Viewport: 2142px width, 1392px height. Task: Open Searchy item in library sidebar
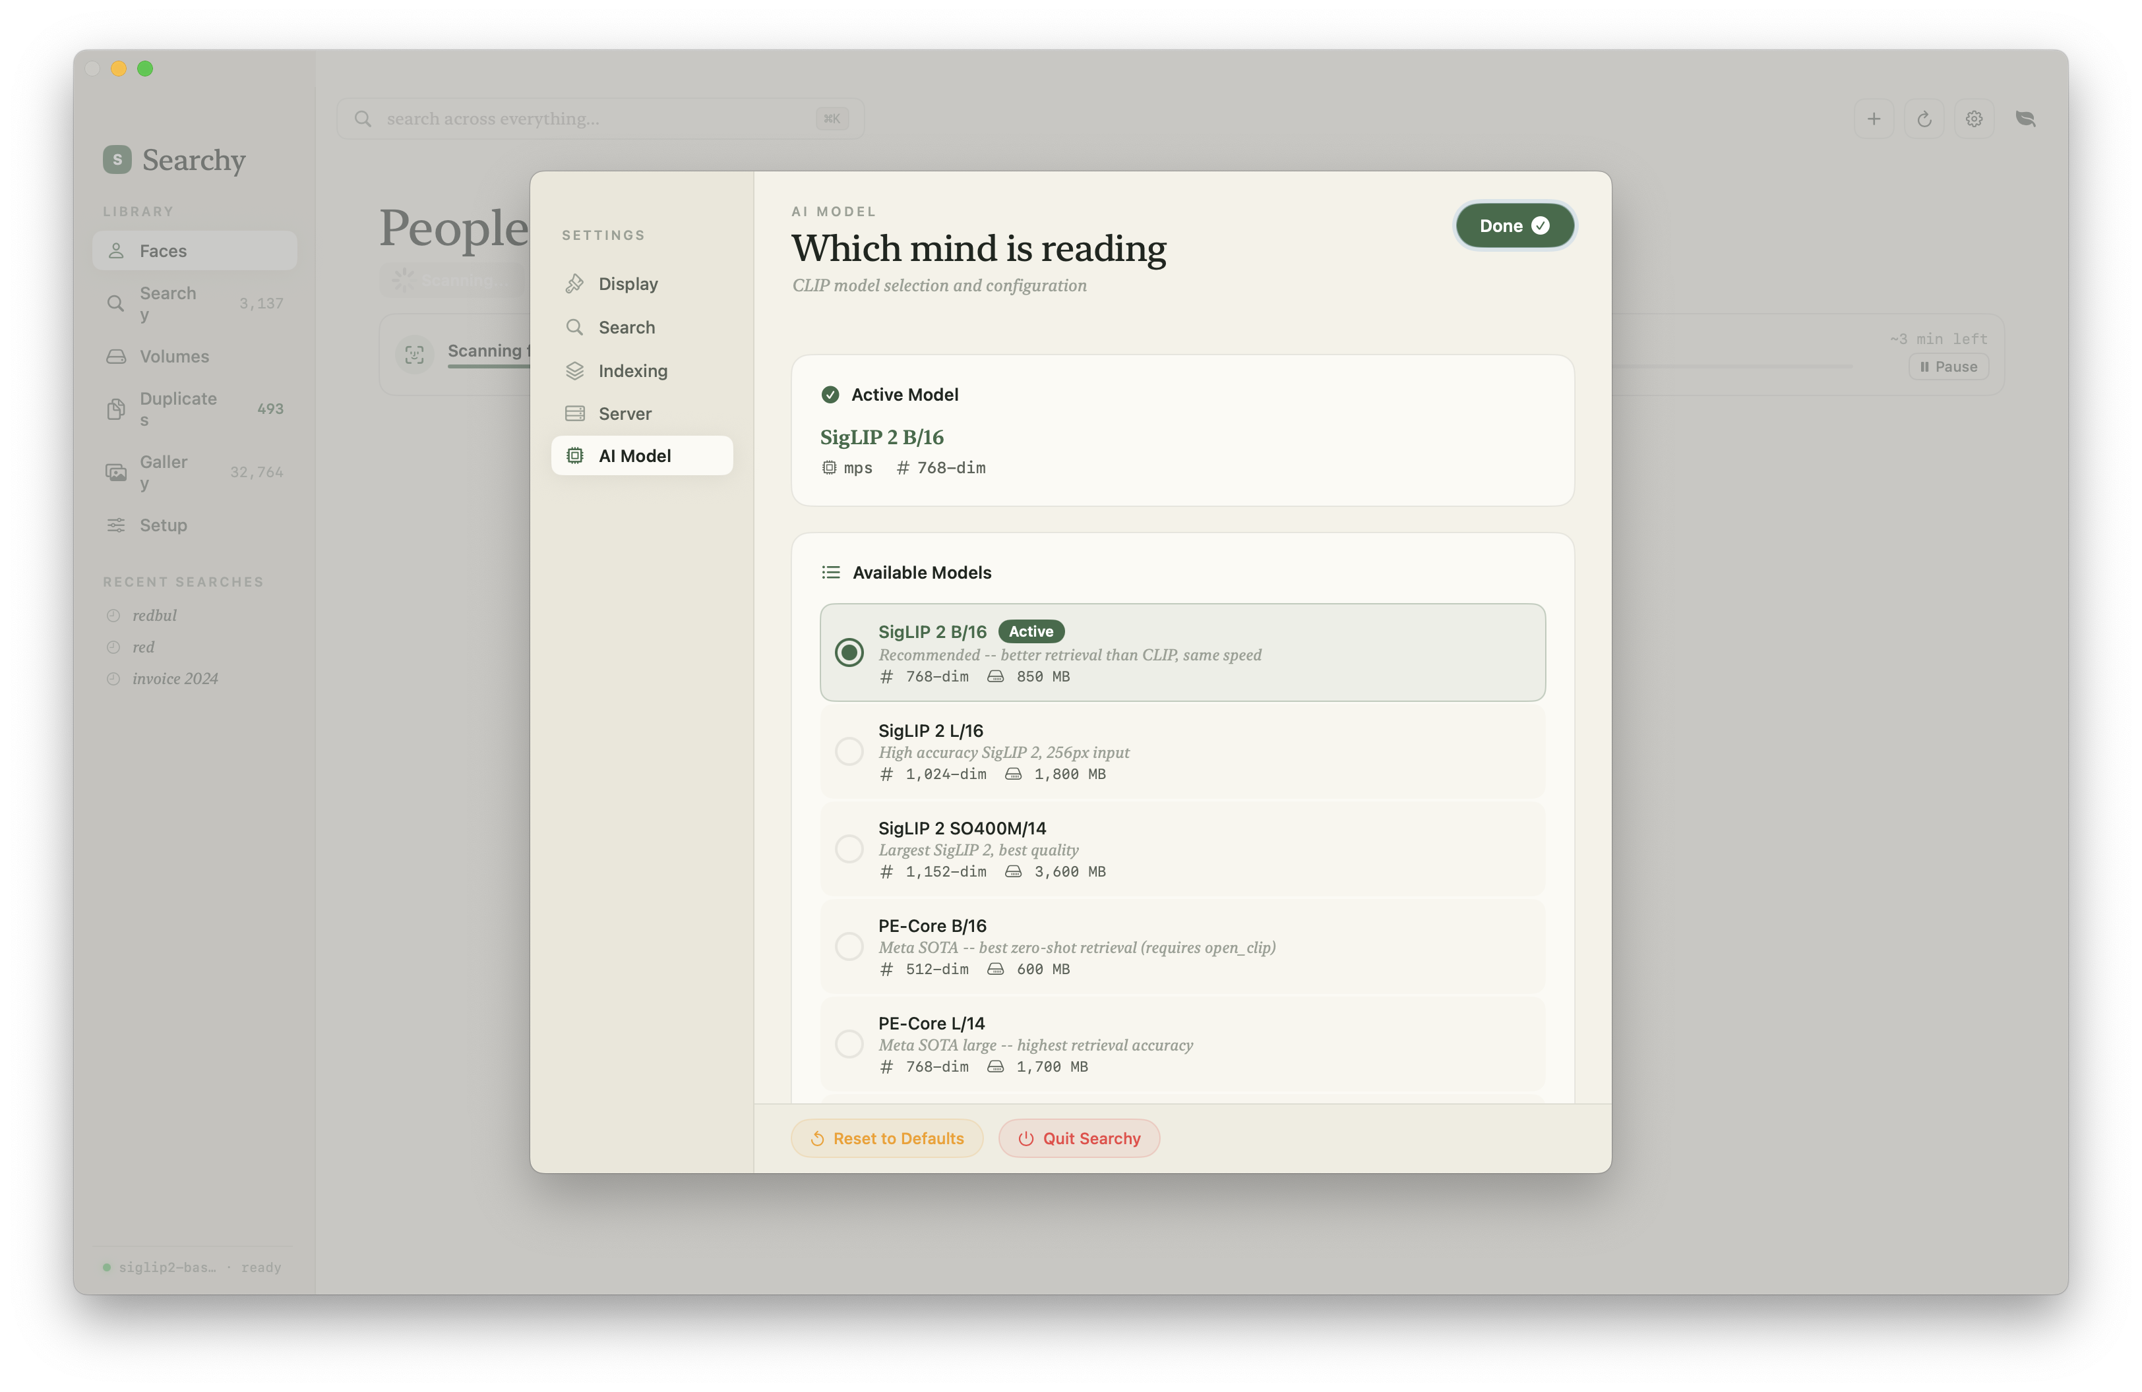tap(195, 304)
